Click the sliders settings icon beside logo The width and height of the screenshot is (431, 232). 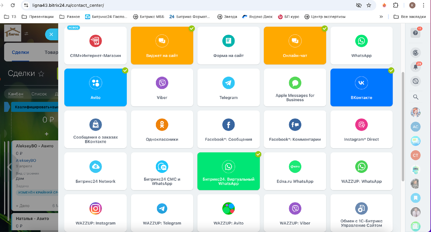27,34
